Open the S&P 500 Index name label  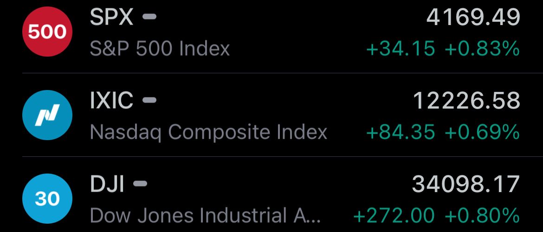[160, 49]
